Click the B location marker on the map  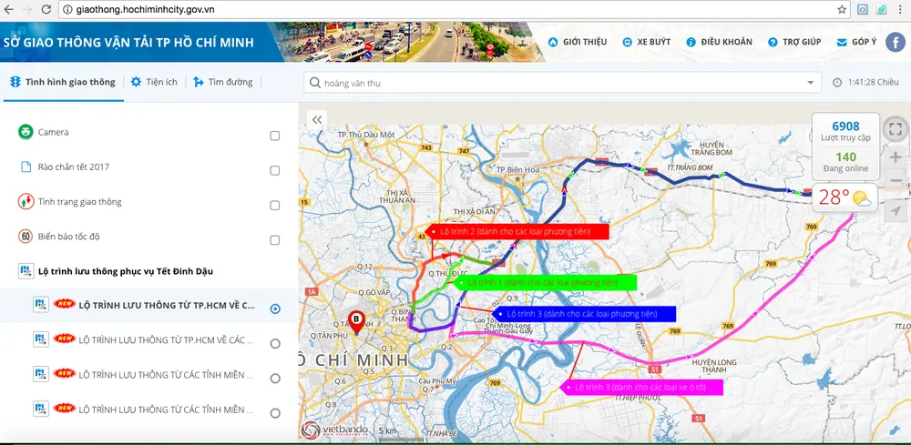356,322
